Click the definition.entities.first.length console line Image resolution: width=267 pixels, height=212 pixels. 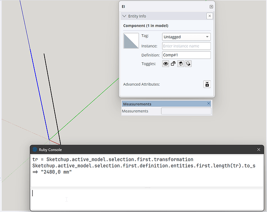pos(144,166)
